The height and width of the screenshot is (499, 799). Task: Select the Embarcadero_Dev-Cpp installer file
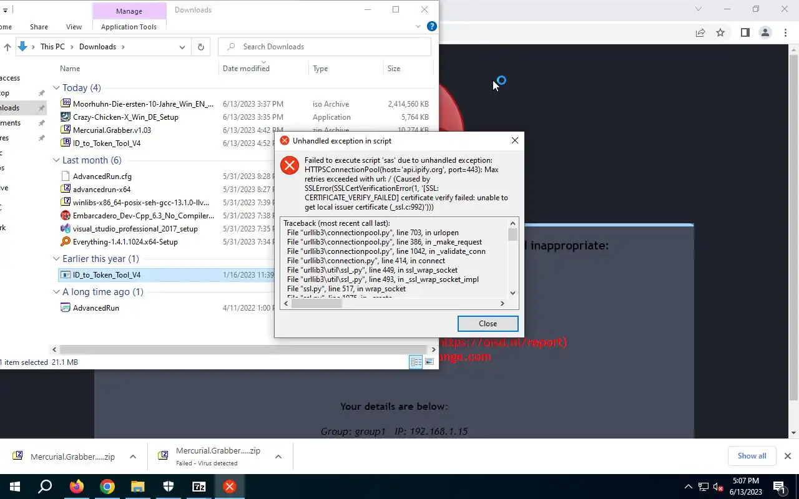[x=143, y=216]
